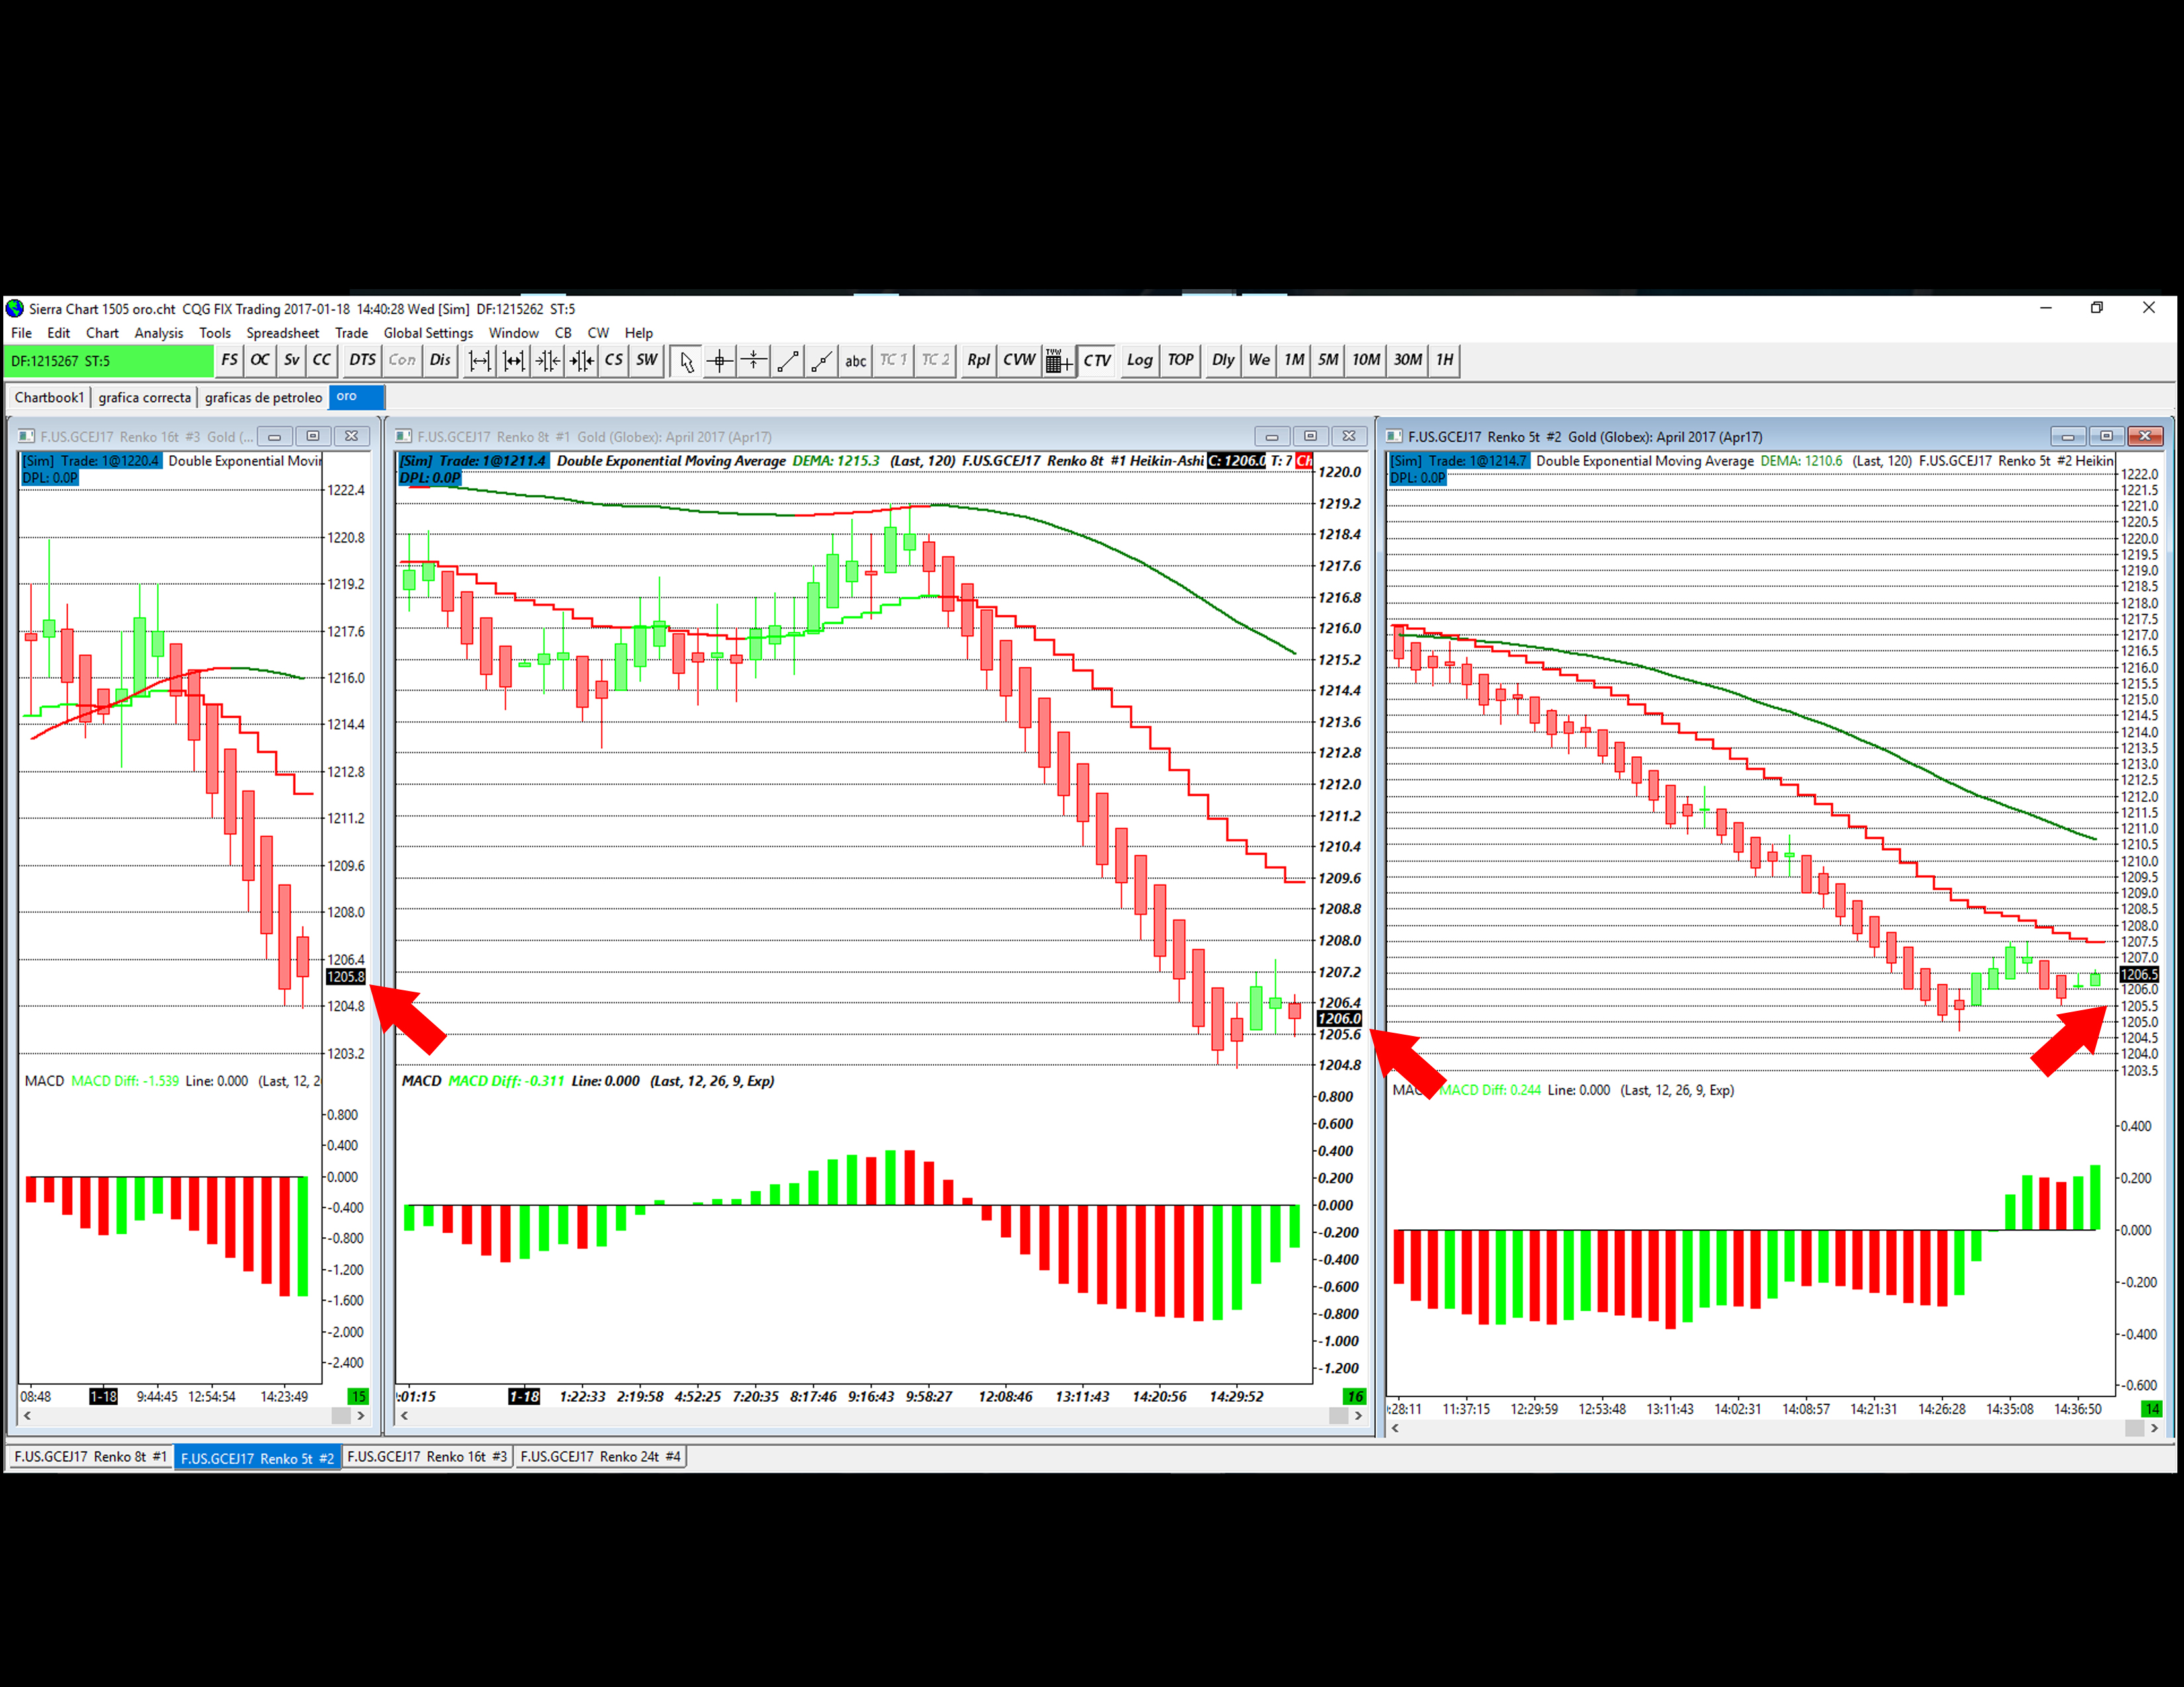Open the Spreadsheet menu dropdown
The image size is (2184, 1687).
pos(282,334)
